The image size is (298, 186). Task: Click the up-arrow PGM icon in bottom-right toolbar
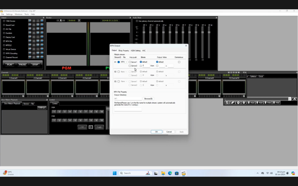coord(251,102)
